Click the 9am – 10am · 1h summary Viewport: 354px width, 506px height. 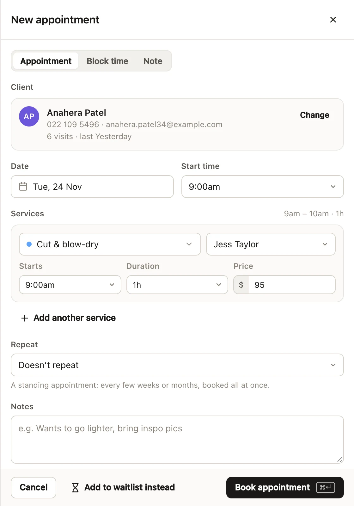coord(314,214)
